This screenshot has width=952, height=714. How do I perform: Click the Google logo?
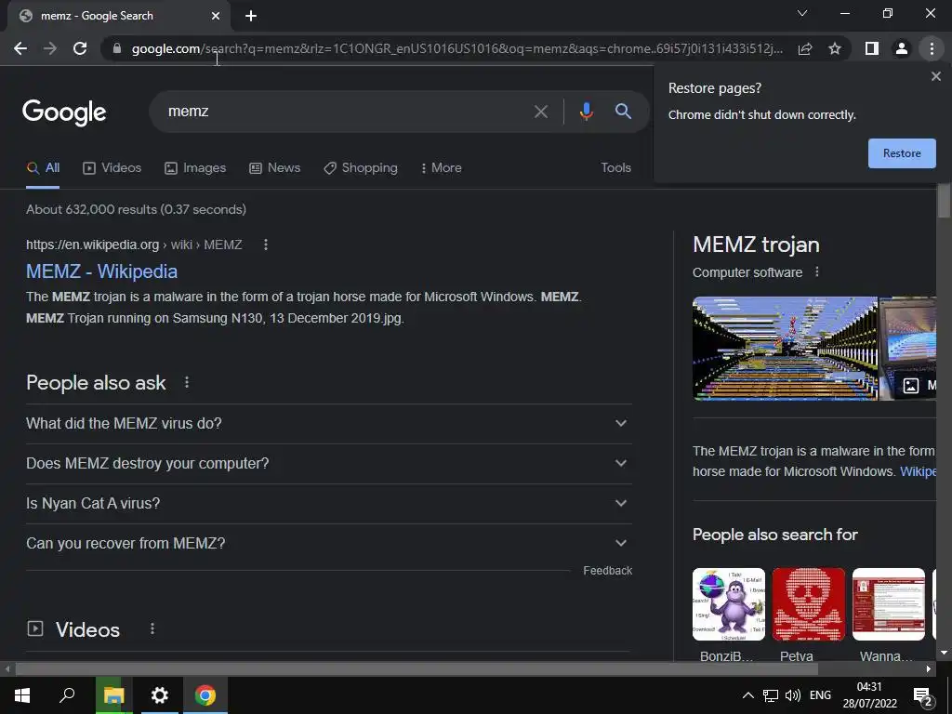64,112
